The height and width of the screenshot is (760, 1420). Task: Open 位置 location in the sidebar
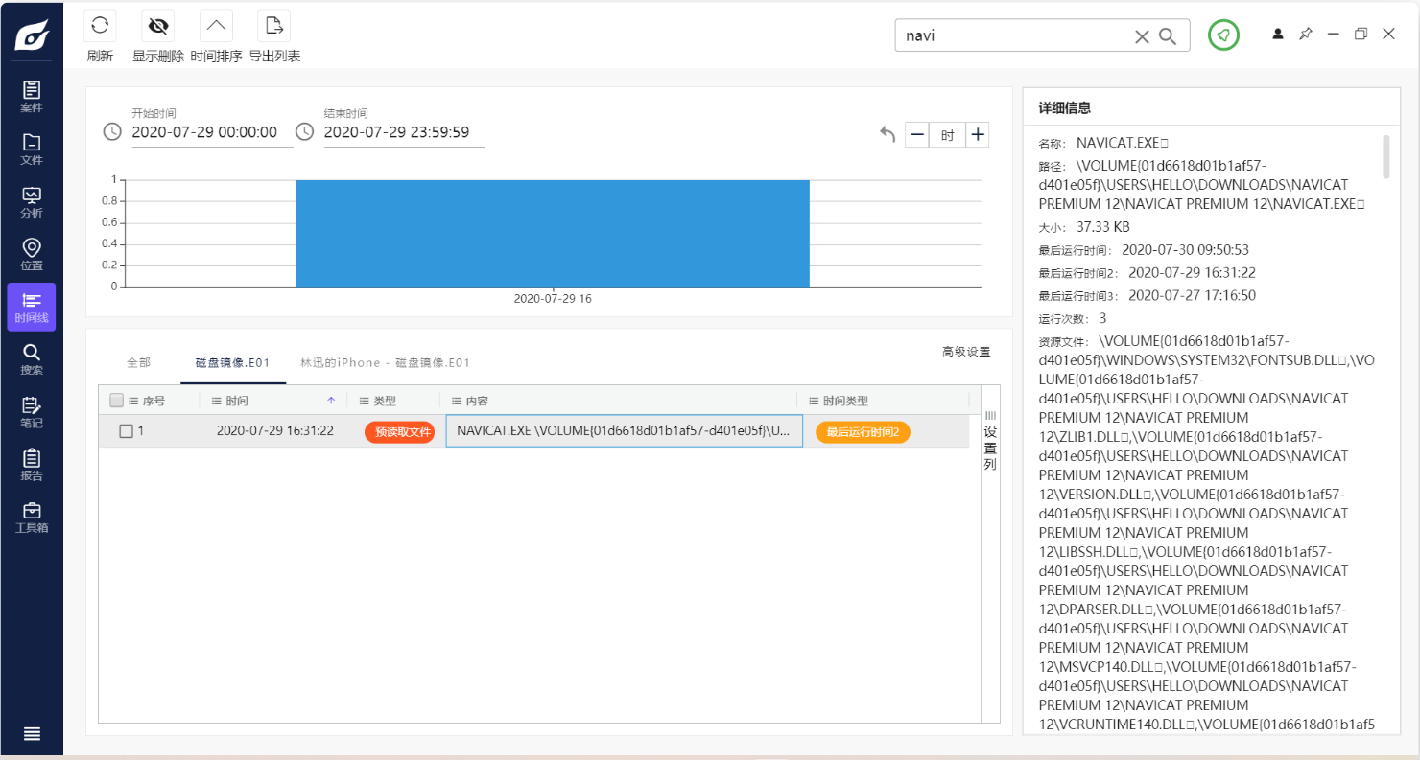tap(32, 255)
